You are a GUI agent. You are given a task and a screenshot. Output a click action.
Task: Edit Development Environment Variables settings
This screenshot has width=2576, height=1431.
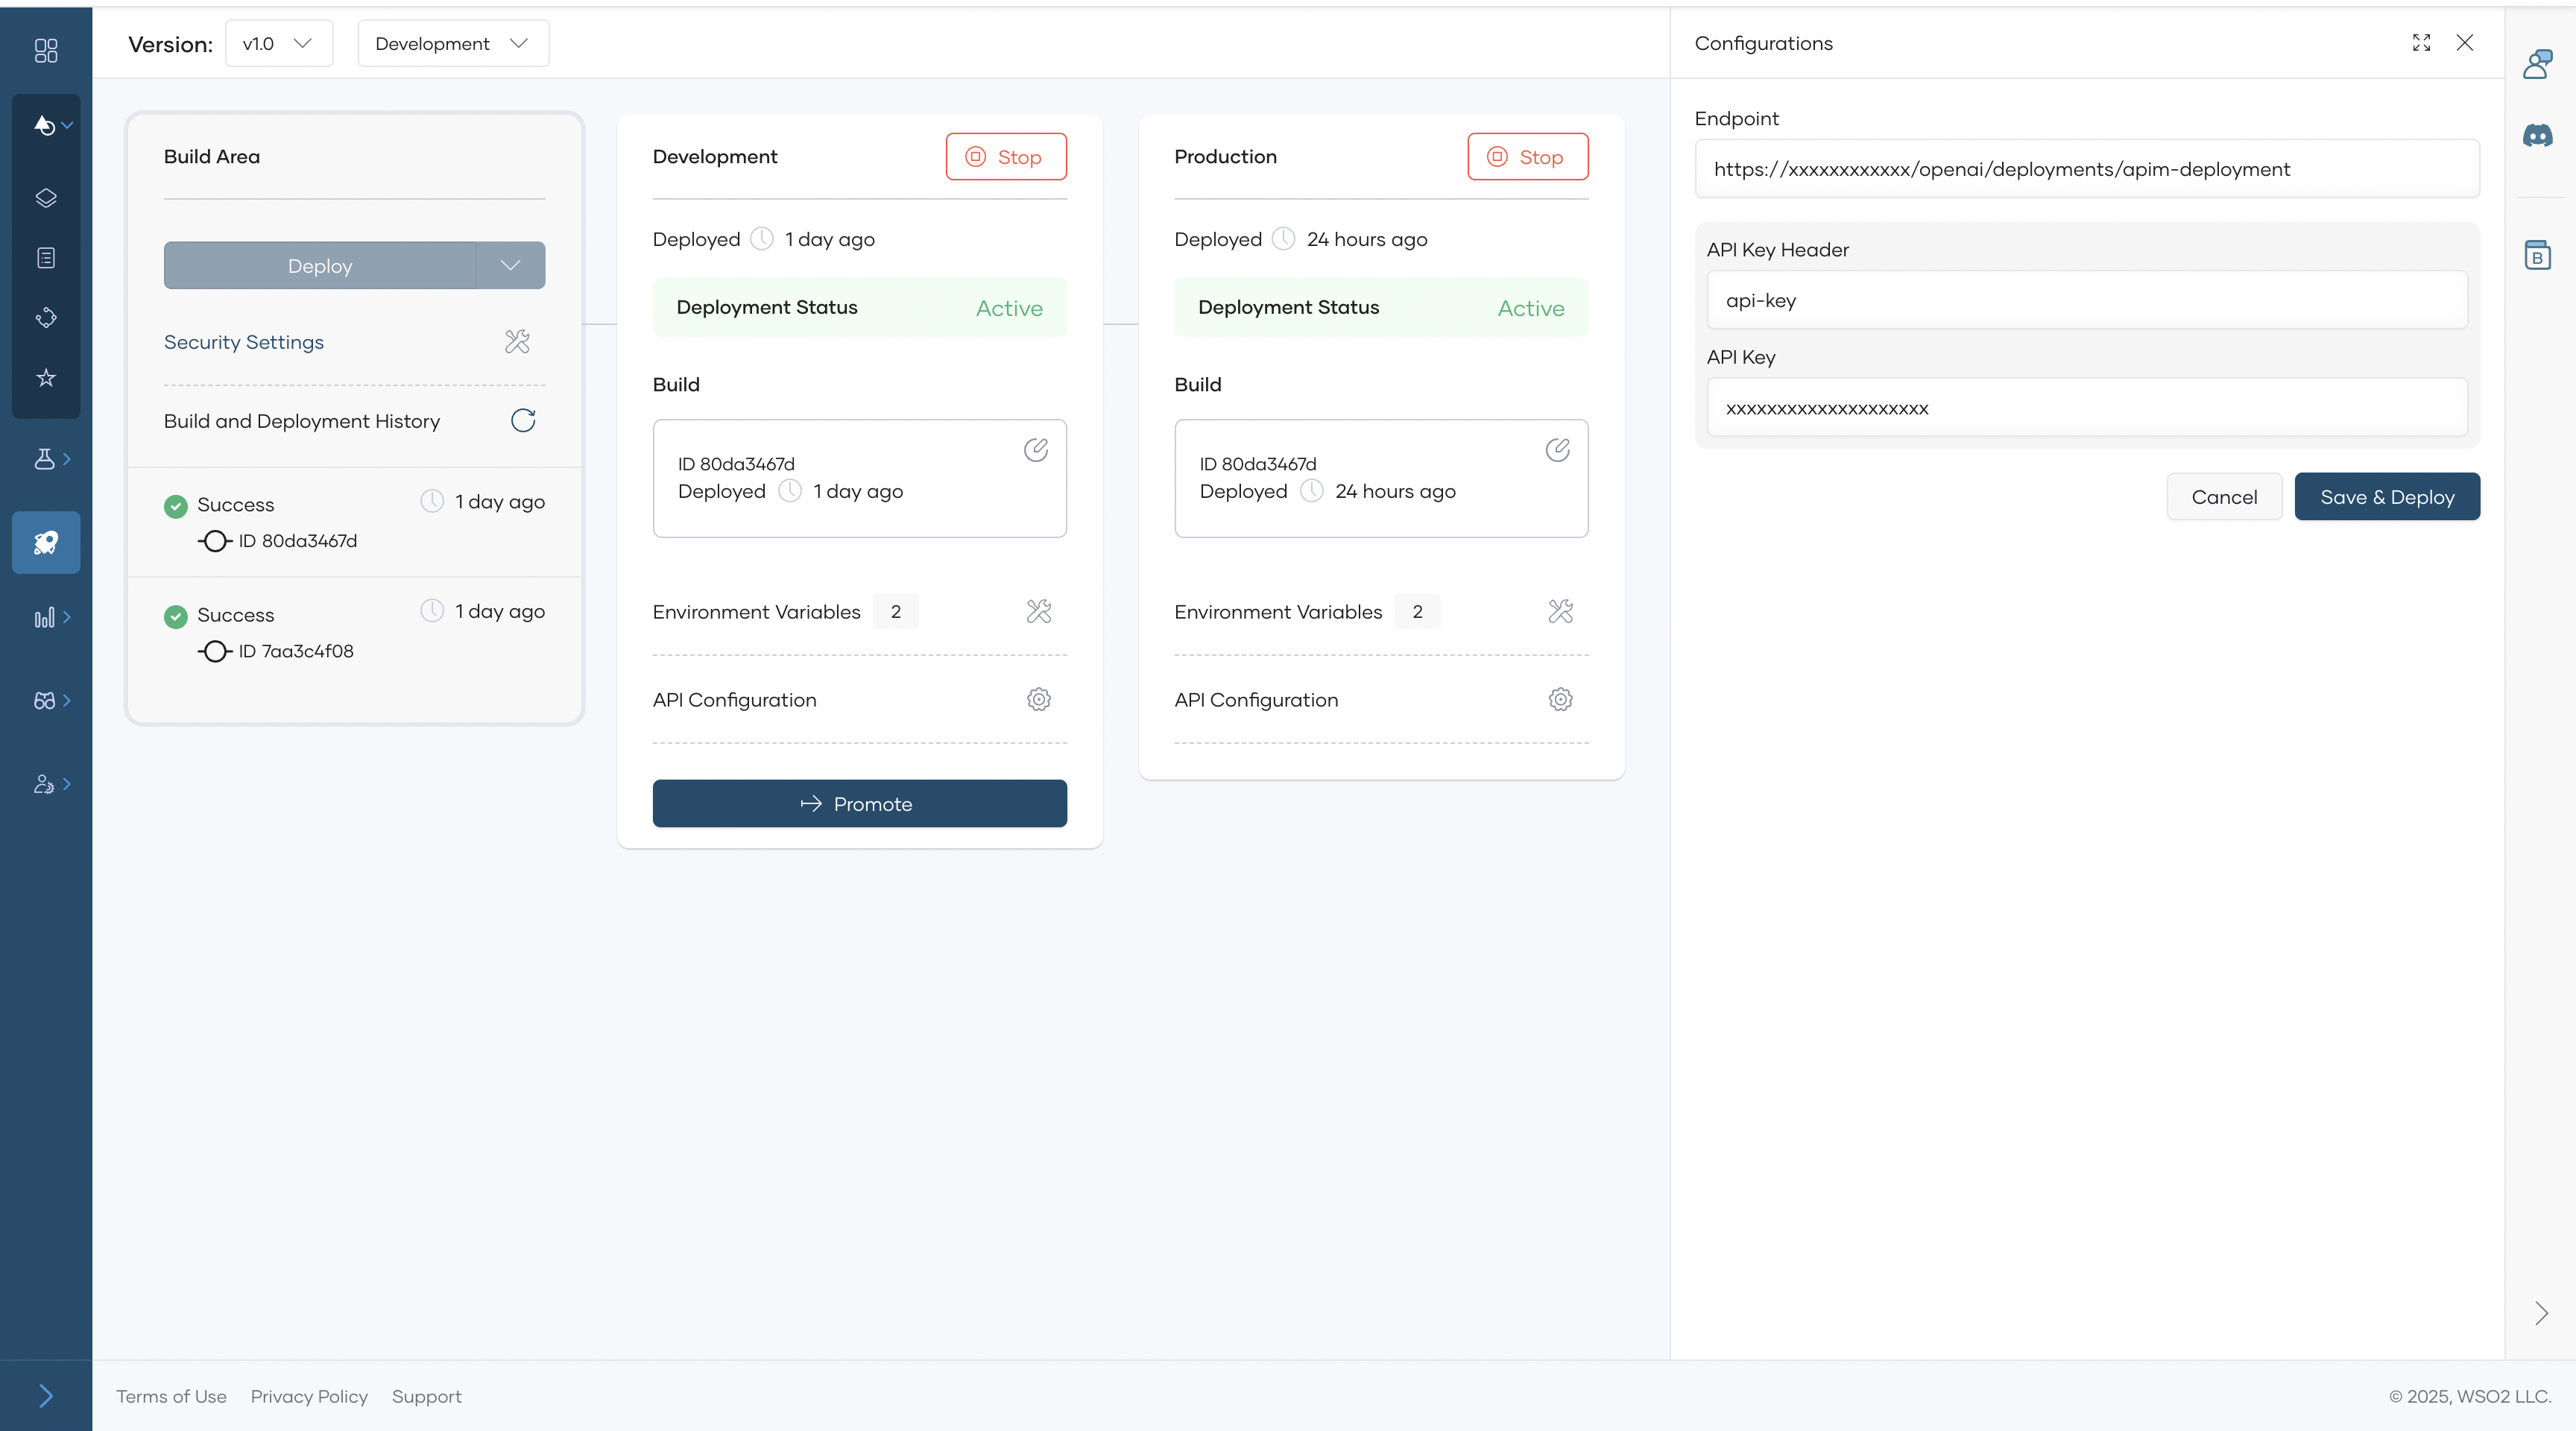[x=1038, y=612]
